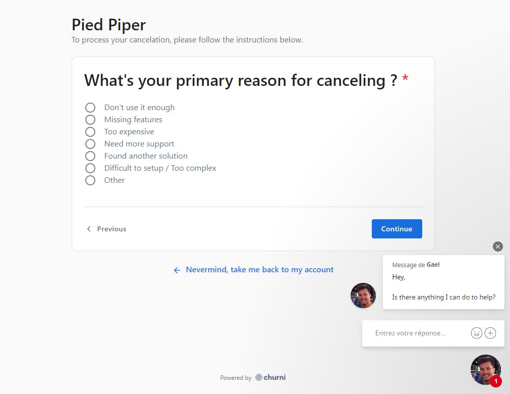Screen dimensions: 510x394
Task: Click Gael's chat message bubble
Action: point(443,282)
